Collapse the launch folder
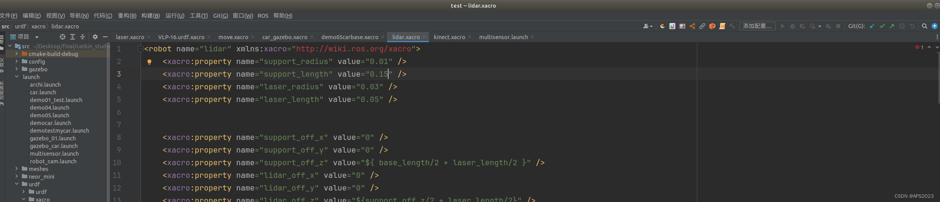This screenshot has height=202, width=940. (17, 77)
